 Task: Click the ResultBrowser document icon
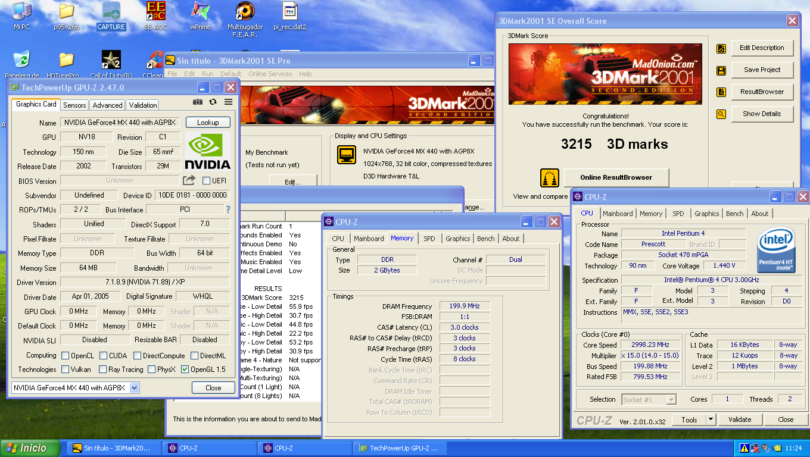[721, 92]
